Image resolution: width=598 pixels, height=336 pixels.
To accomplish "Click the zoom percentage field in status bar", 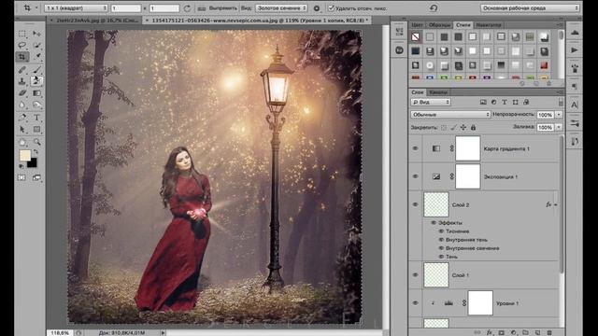I will click(x=60, y=333).
